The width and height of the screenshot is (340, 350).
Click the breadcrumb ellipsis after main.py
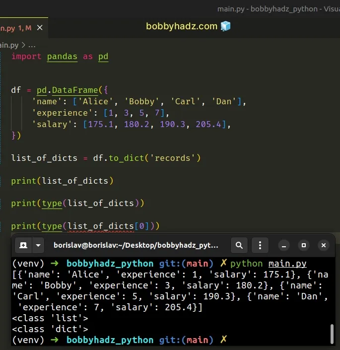coord(32,46)
